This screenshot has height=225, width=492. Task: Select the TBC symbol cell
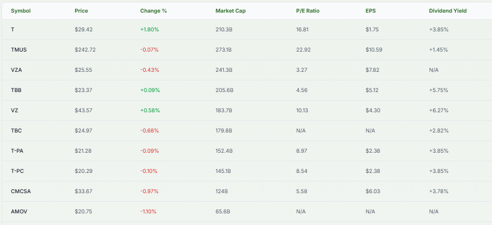coord(16,130)
